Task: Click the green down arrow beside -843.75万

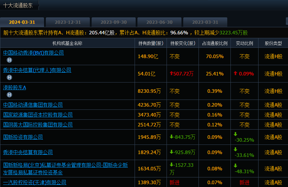Action: click(172, 137)
